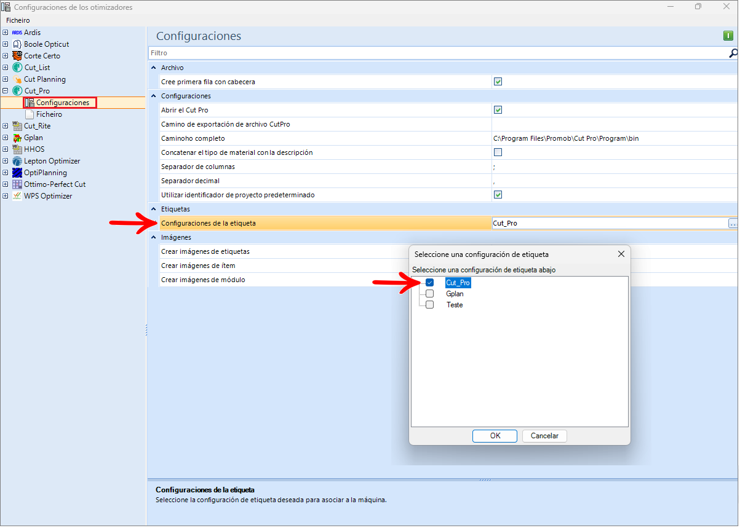Select the 'Crear imágenes de etiquetas' row

point(205,251)
